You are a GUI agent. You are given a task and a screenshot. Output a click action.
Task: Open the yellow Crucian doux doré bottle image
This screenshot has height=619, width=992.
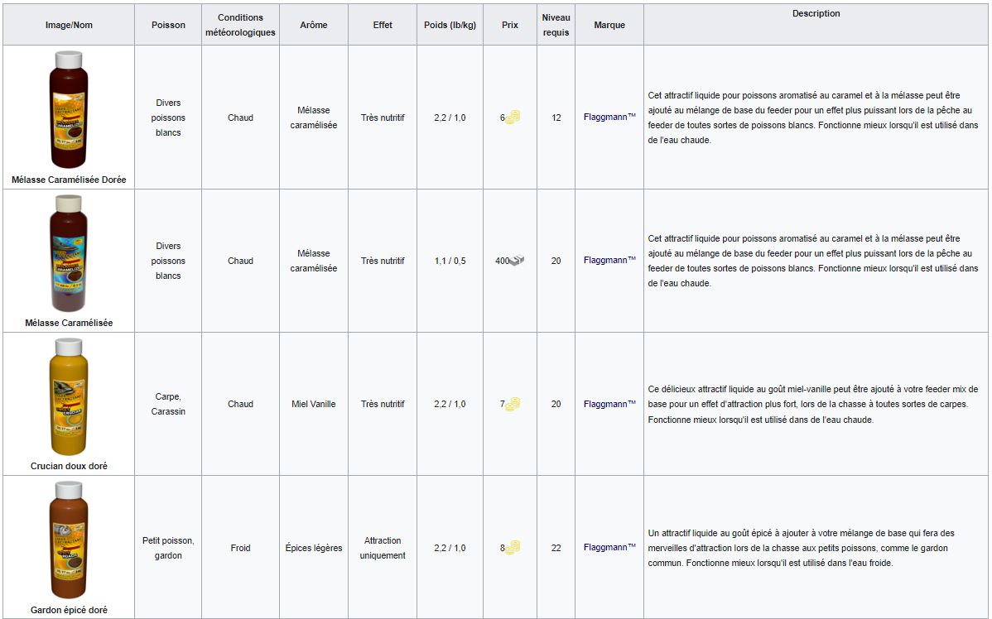69,396
